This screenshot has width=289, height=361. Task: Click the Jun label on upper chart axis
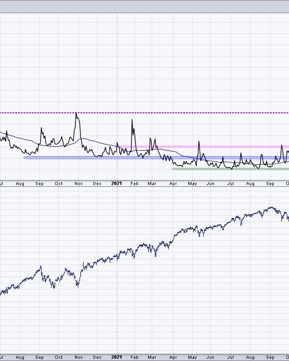click(x=210, y=184)
